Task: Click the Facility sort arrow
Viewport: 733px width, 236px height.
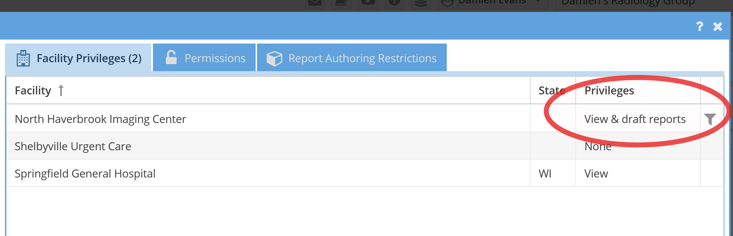Action: click(61, 90)
